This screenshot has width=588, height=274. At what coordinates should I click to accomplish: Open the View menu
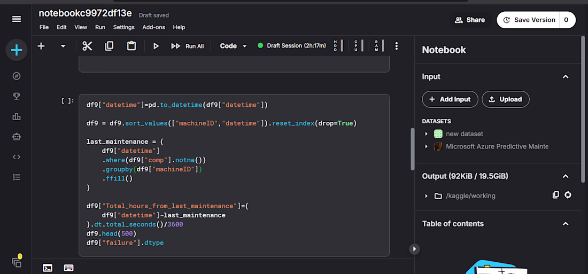coord(81,27)
